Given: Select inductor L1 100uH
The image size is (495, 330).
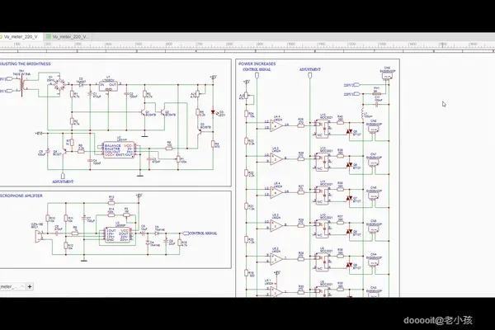Looking at the screenshot, I should [362, 114].
